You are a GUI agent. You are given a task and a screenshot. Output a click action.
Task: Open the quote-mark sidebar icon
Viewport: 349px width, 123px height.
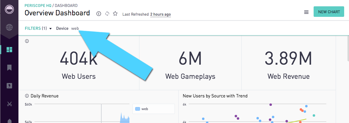[9, 86]
